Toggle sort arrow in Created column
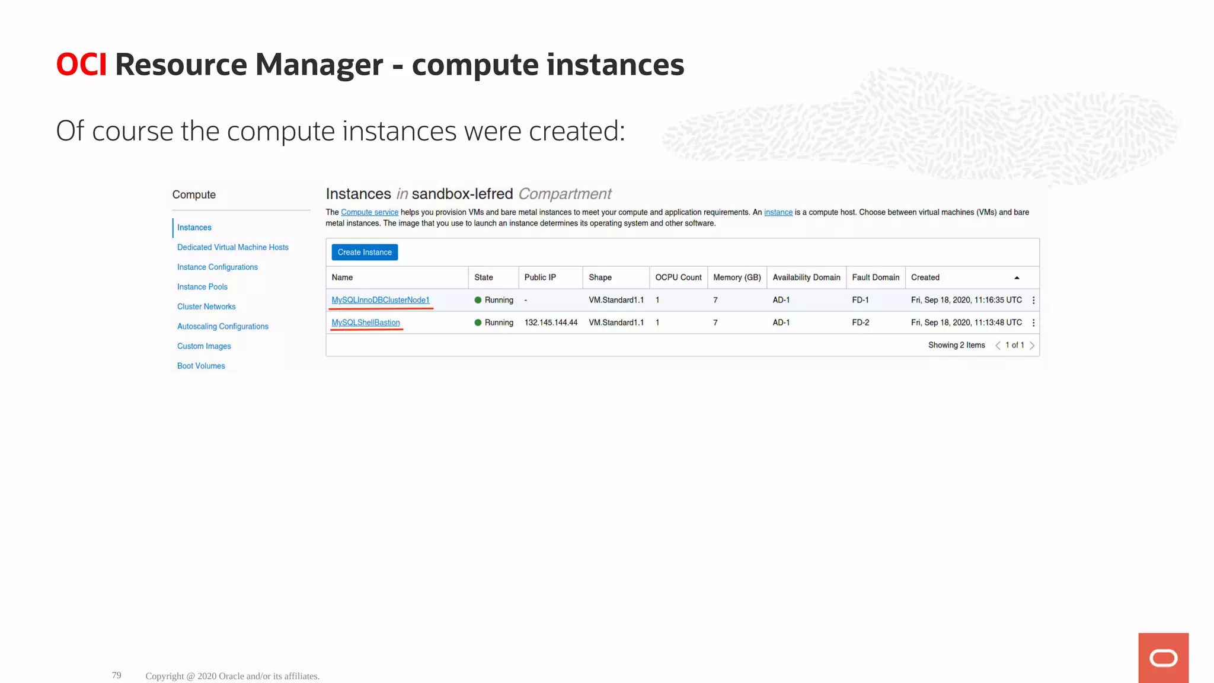 coord(1017,277)
